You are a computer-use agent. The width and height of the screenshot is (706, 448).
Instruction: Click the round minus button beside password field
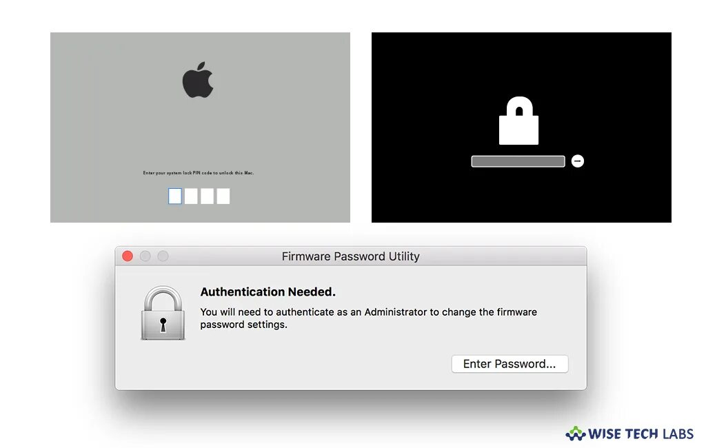578,161
